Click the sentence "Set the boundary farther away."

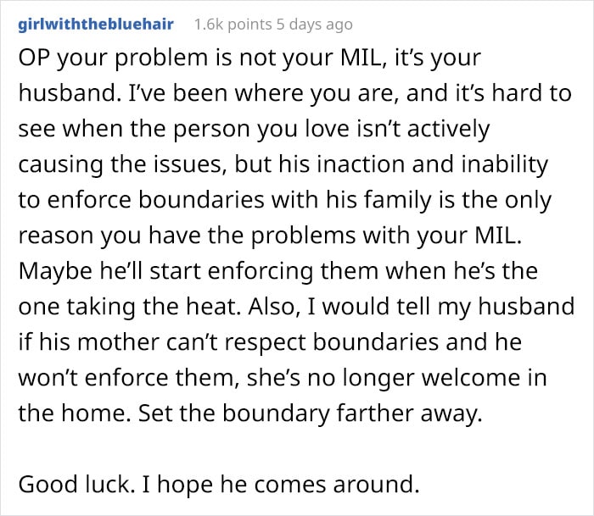[311, 413]
